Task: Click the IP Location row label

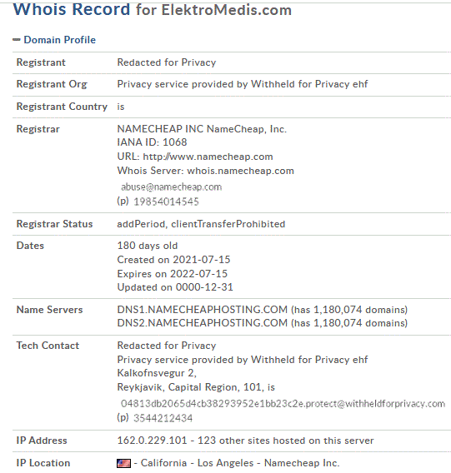Action: [x=43, y=463]
